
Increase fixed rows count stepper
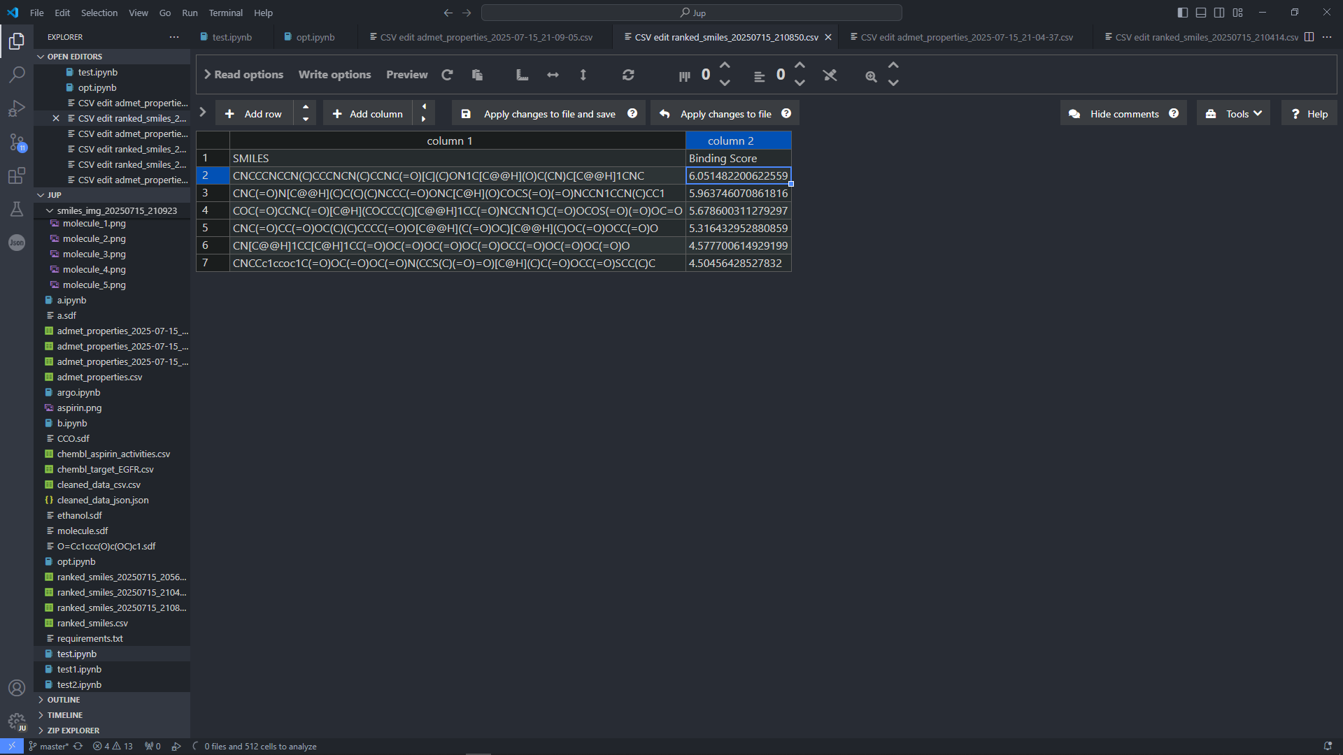click(725, 66)
